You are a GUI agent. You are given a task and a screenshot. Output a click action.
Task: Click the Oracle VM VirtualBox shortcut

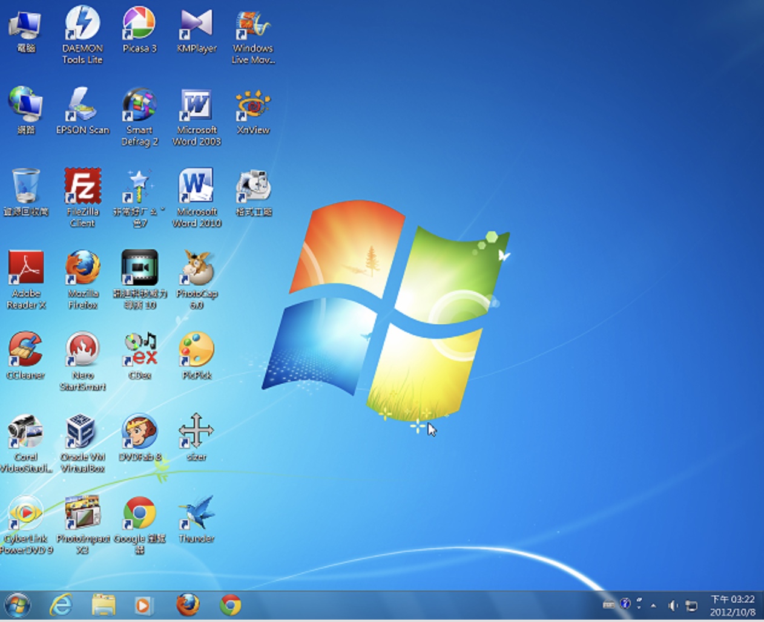click(x=82, y=444)
